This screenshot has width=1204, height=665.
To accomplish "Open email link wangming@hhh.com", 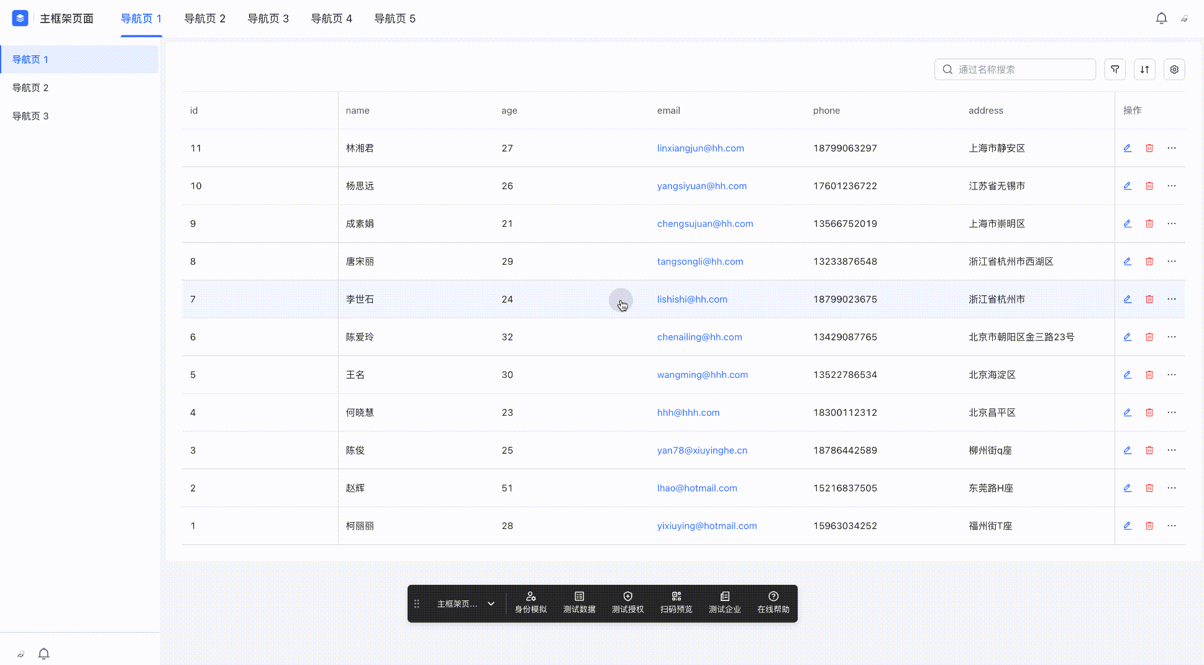I will 703,375.
